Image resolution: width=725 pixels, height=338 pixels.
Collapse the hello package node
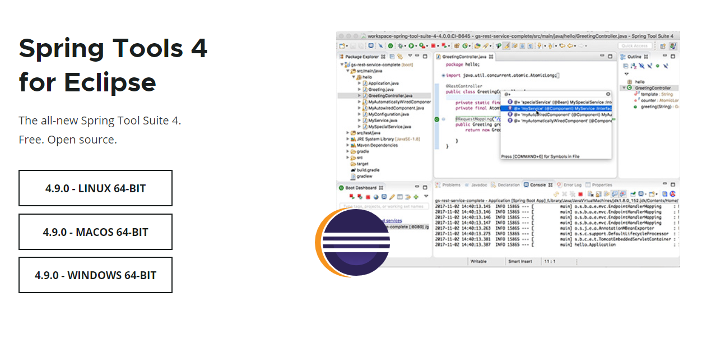click(354, 77)
